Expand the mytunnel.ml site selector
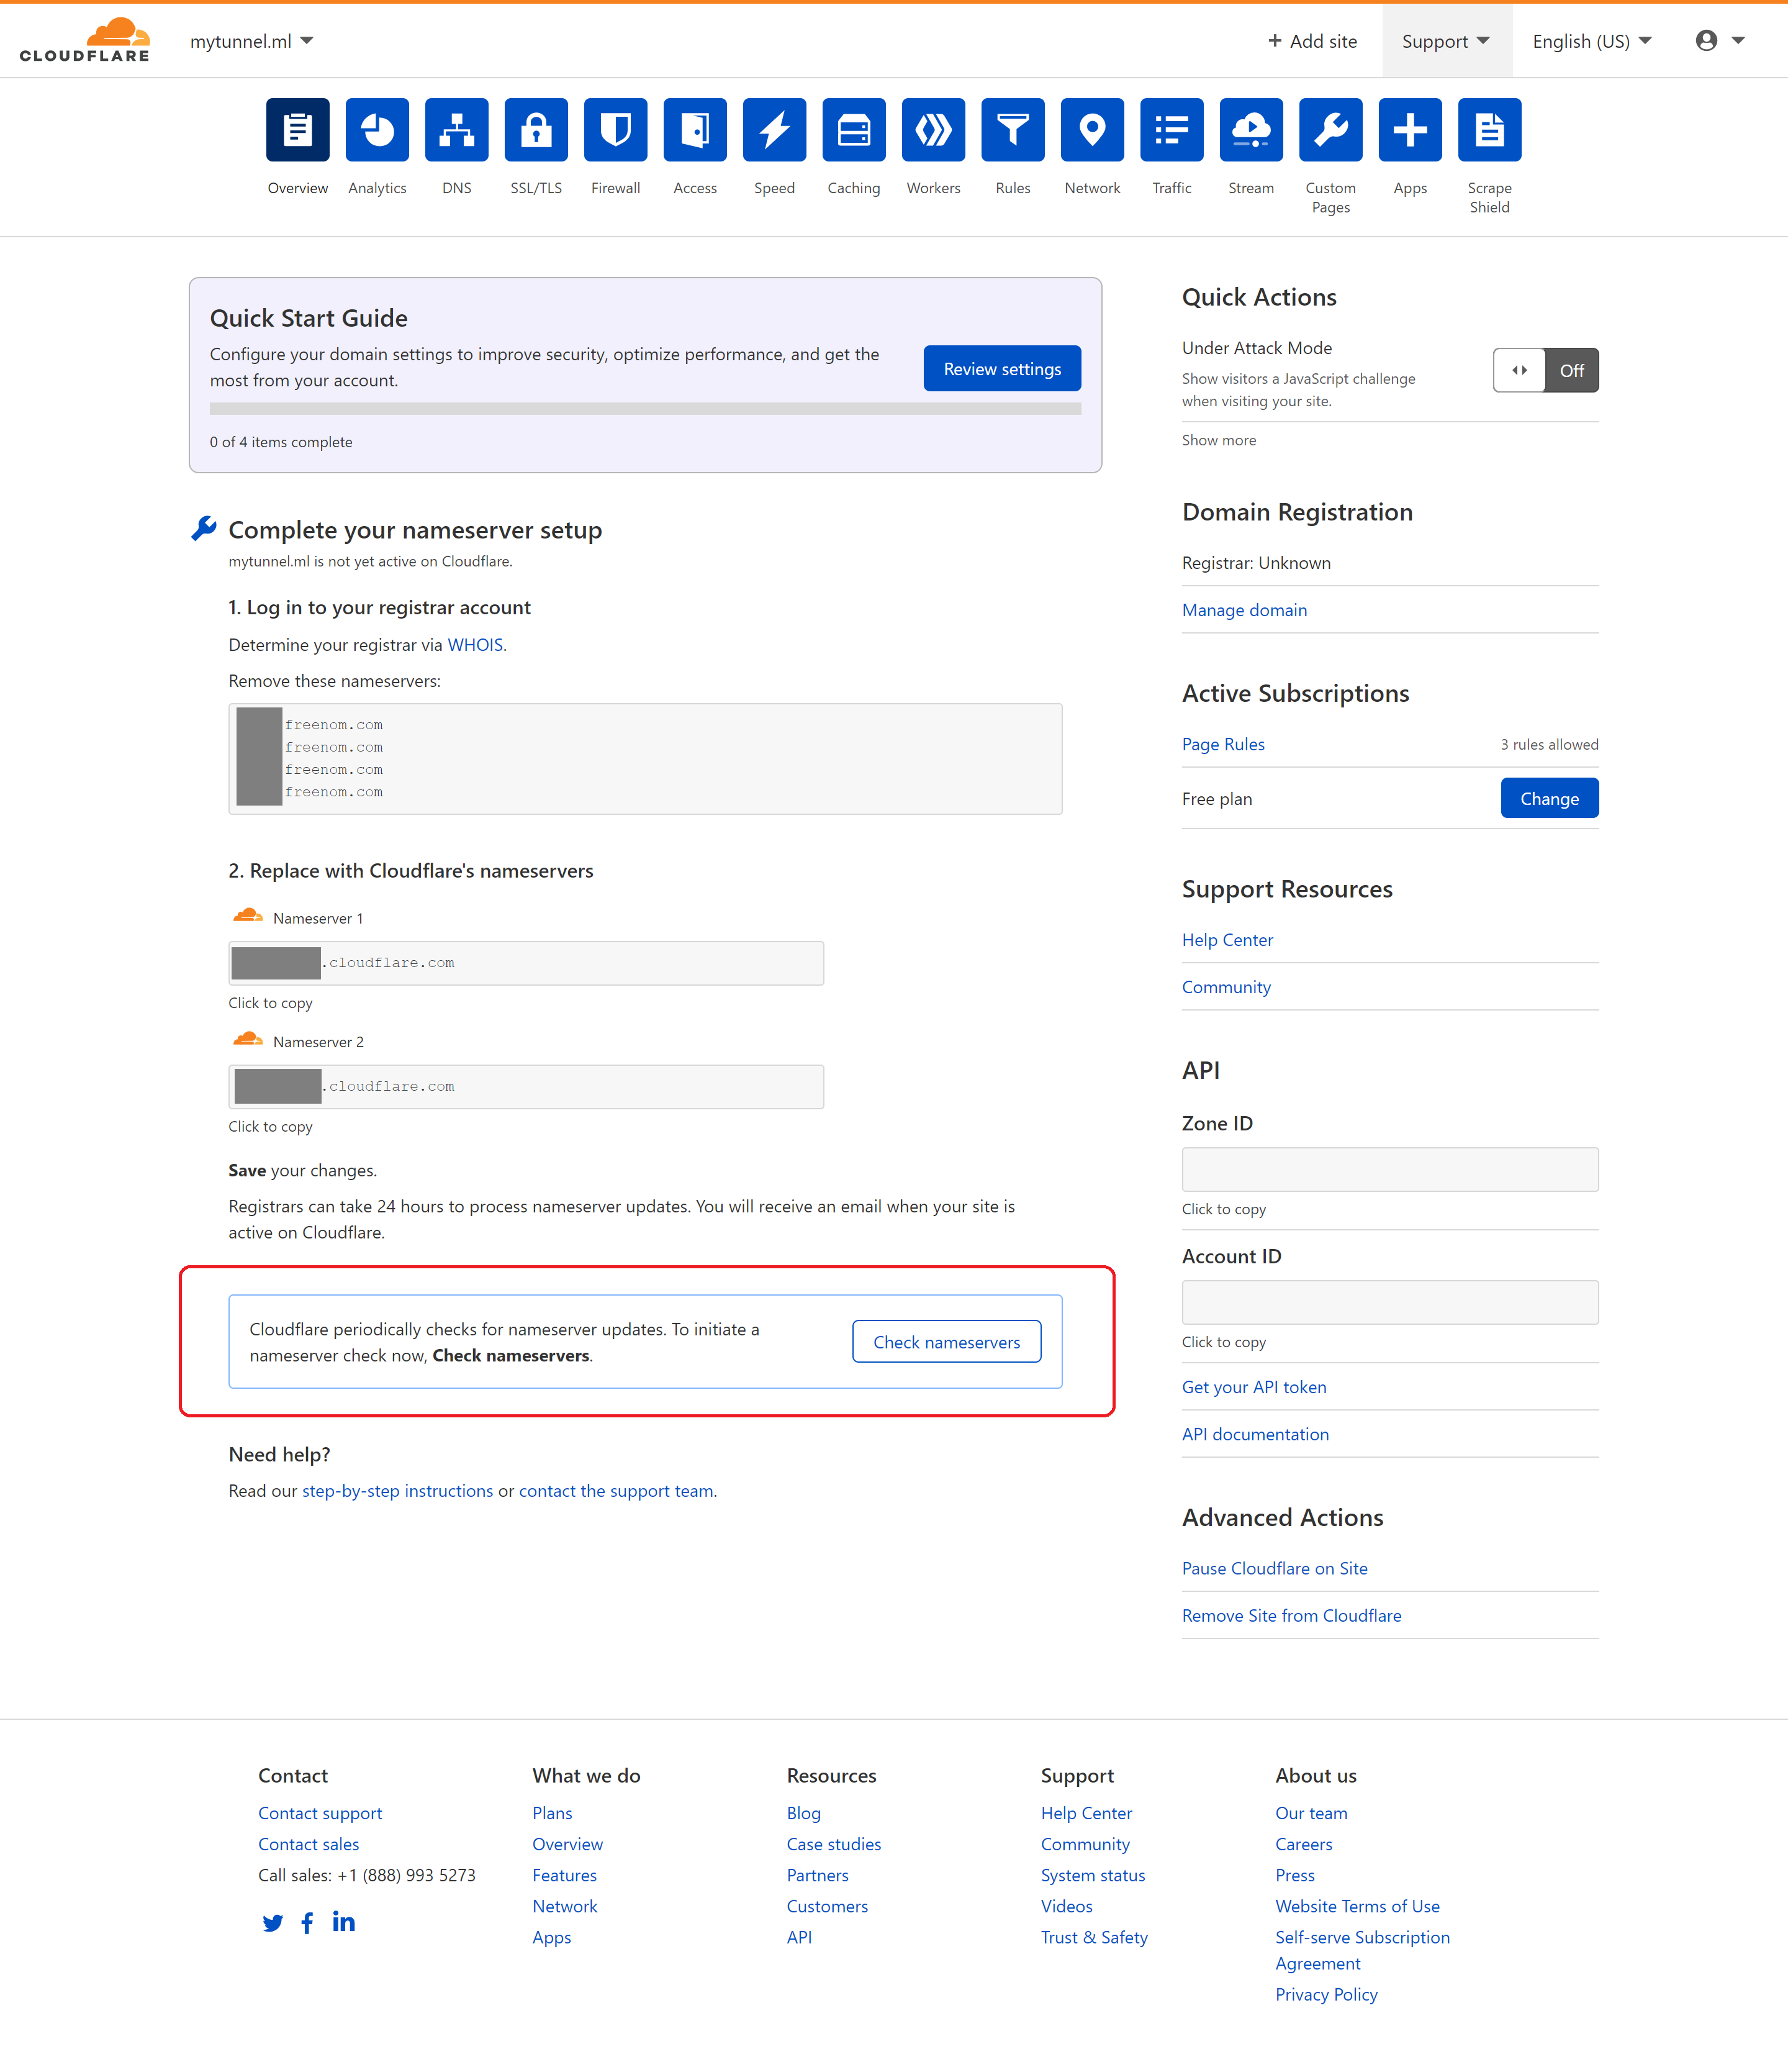This screenshot has height=2072, width=1788. coord(252,41)
